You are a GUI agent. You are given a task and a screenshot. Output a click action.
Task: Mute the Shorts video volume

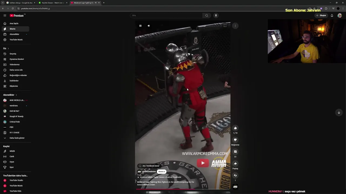[149, 26]
